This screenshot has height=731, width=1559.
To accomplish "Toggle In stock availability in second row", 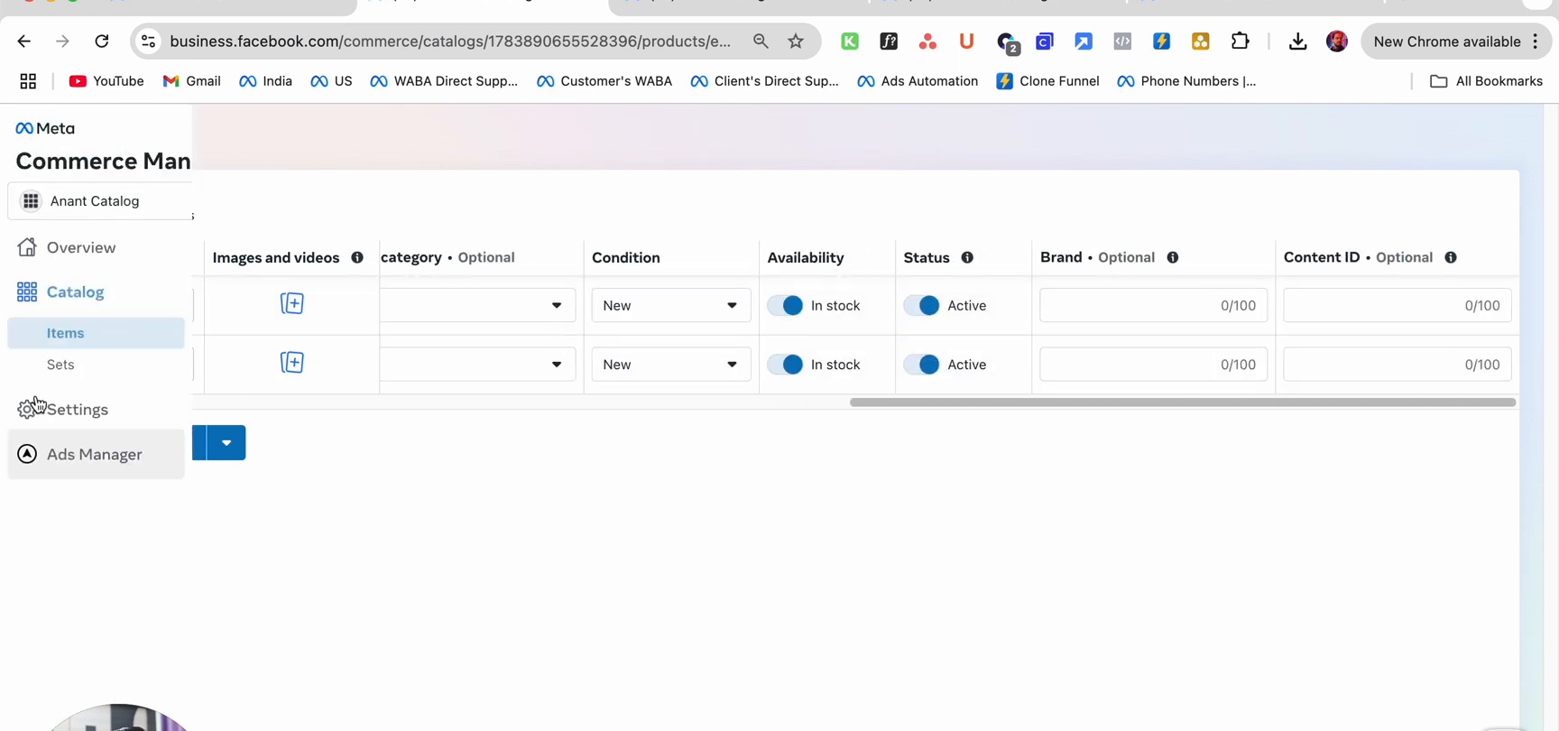I will pos(786,365).
